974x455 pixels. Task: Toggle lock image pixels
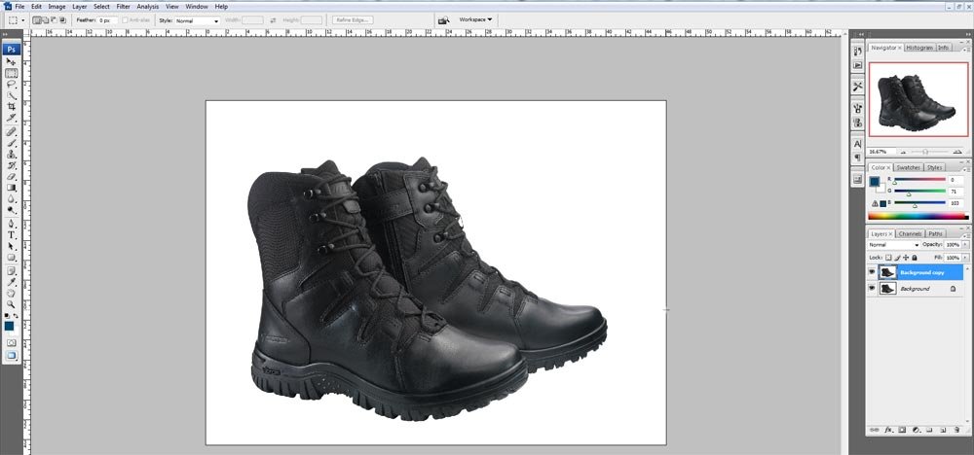897,258
